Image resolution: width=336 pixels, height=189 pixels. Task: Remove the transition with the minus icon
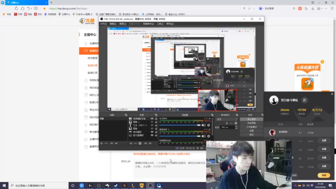231,123
